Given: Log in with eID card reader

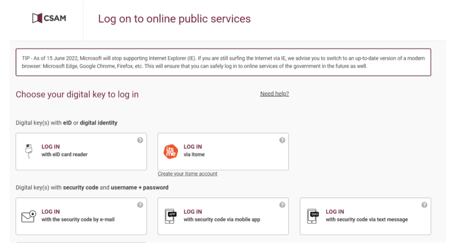Looking at the screenshot, I should coord(81,151).
